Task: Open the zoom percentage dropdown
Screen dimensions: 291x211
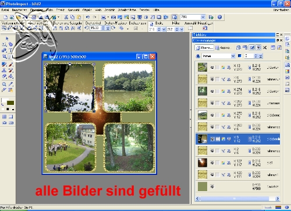Action: pyautogui.click(x=203, y=17)
